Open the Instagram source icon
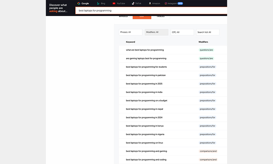The height and width of the screenshot is (164, 273). pyautogui.click(x=166, y=3)
